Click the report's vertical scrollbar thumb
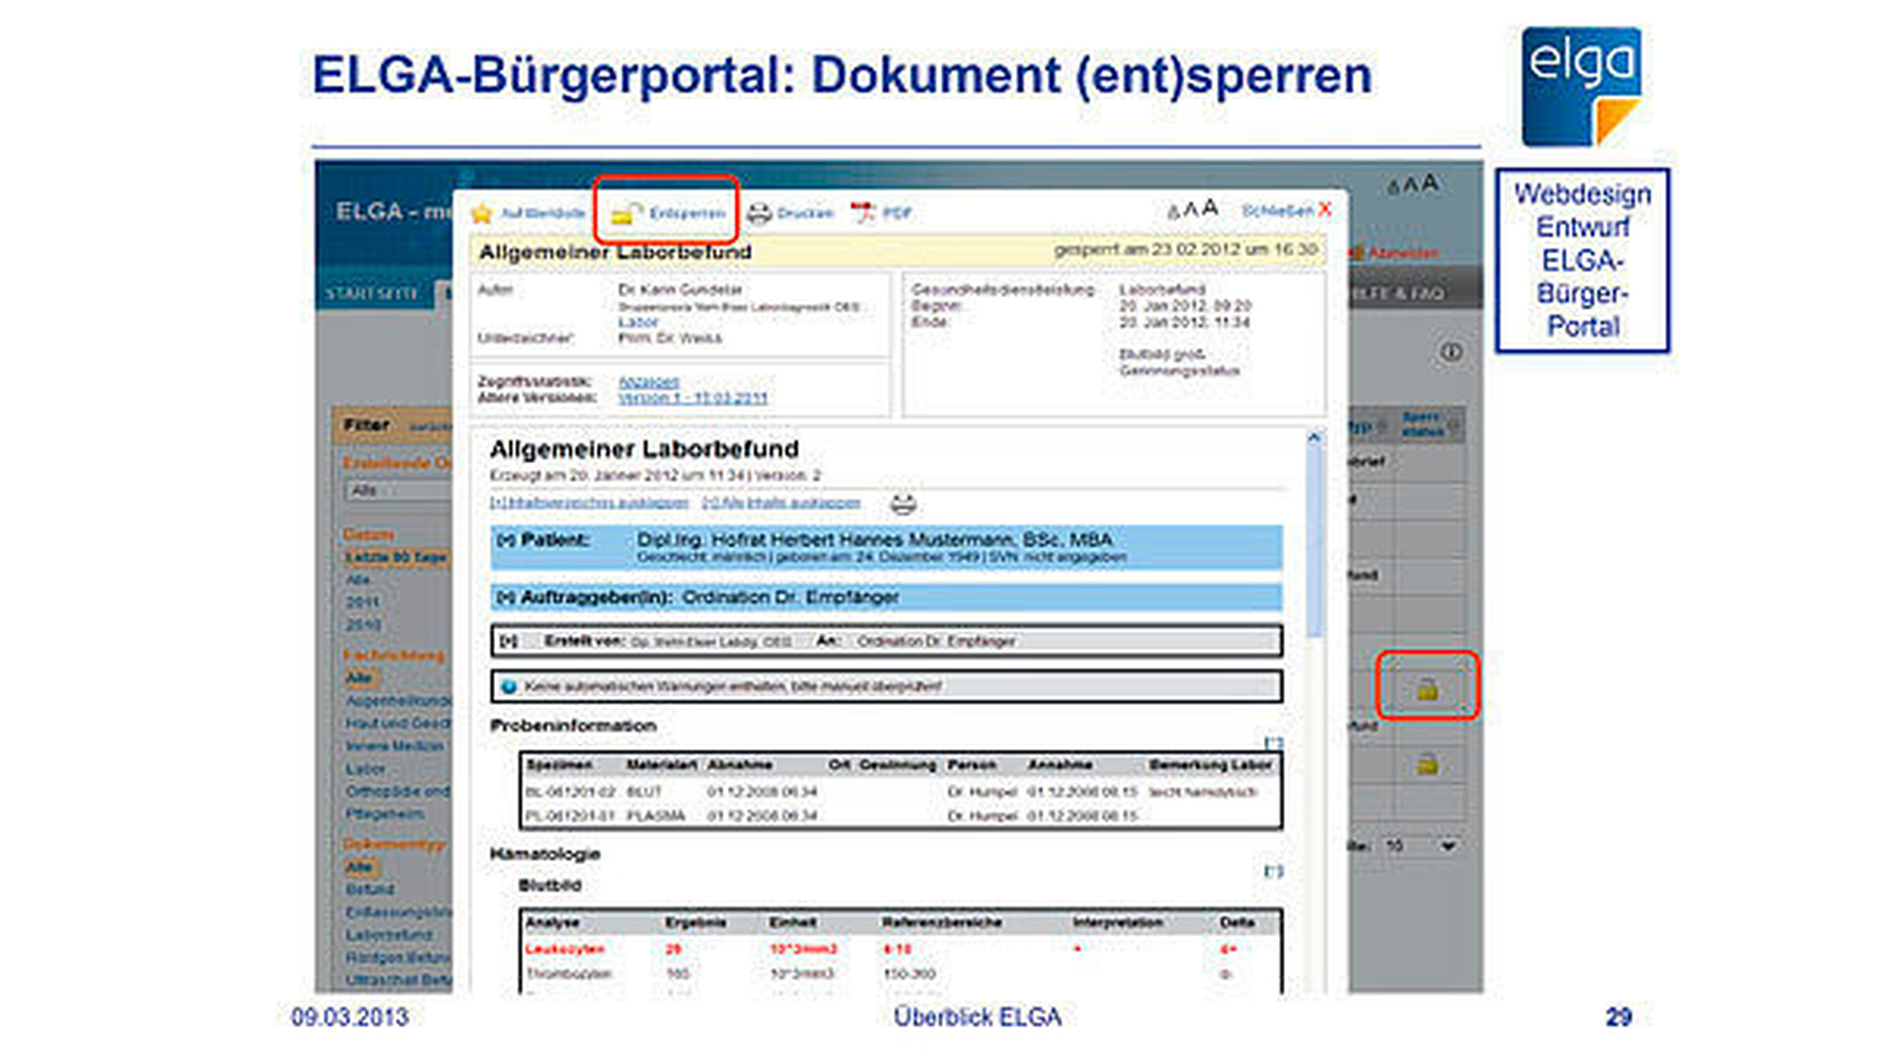1881x1059 pixels. (1314, 542)
